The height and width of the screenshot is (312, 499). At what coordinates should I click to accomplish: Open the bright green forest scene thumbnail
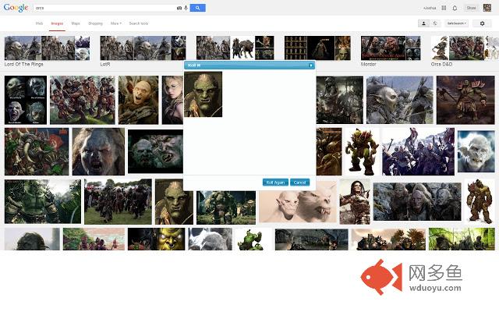tap(462, 239)
